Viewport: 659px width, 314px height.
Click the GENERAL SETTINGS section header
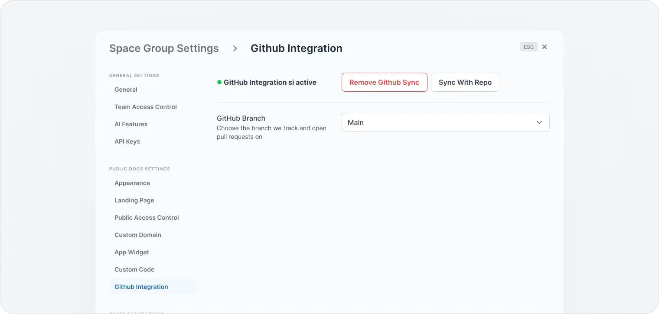coord(134,75)
